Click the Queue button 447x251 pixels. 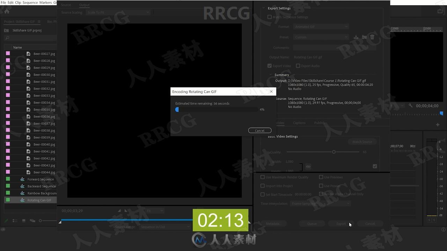[x=312, y=224]
